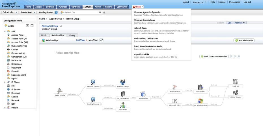
Task: Click the Rack 10 node icon
Action: [235, 82]
